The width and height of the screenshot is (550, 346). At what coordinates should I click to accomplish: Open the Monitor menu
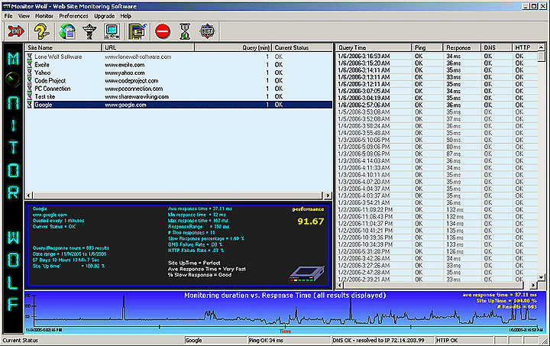(x=44, y=16)
